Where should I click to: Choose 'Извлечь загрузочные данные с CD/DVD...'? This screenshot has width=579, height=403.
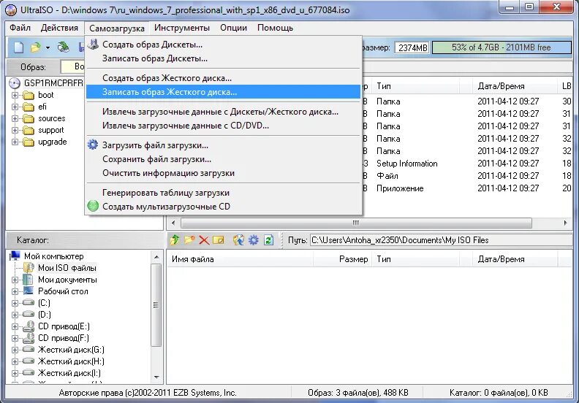click(224, 126)
